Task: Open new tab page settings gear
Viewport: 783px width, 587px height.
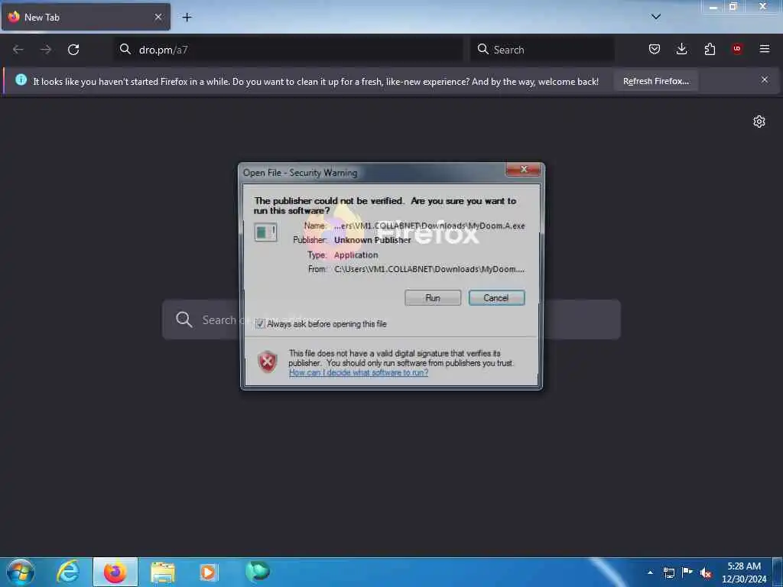Action: pos(759,122)
